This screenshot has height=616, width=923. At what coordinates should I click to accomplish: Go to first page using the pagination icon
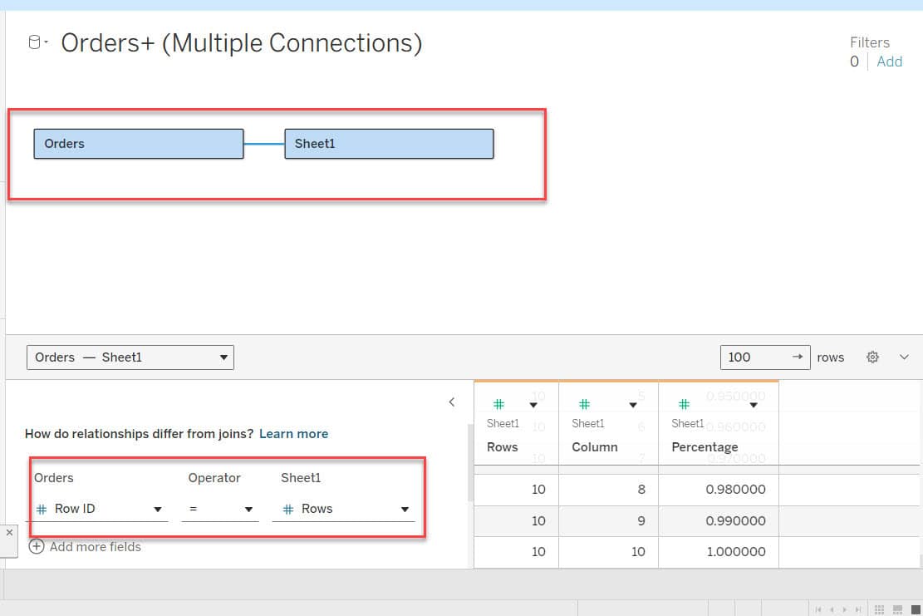coord(818,609)
